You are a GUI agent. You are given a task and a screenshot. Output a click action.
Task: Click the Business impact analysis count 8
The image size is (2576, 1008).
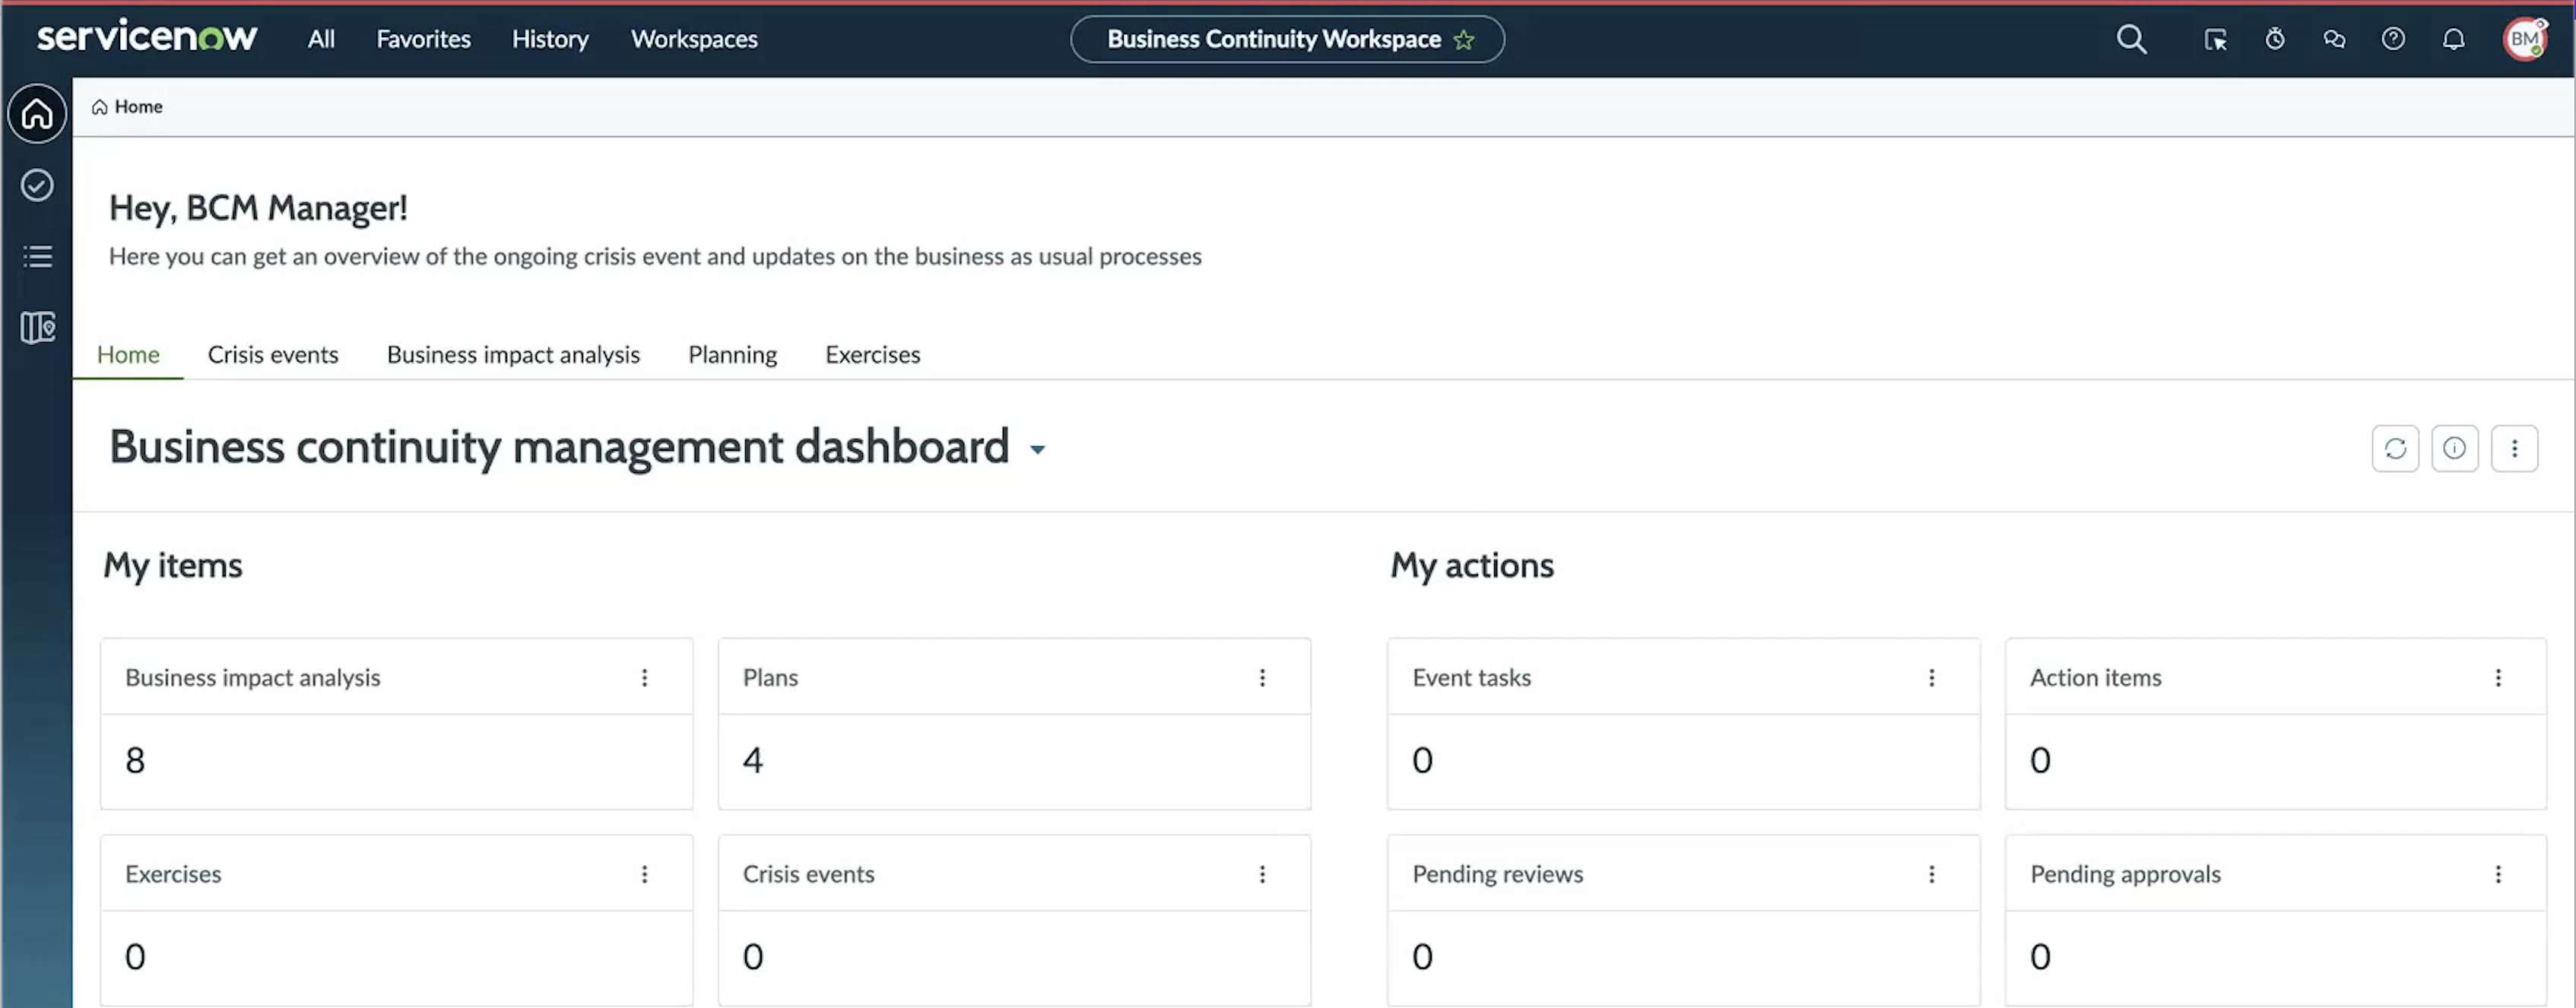(x=135, y=760)
